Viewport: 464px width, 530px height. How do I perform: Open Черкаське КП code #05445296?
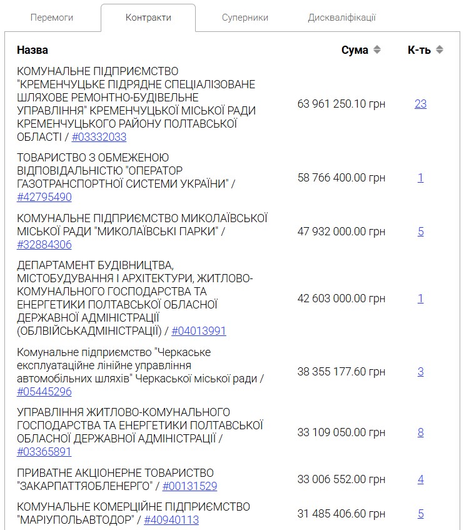point(44,392)
